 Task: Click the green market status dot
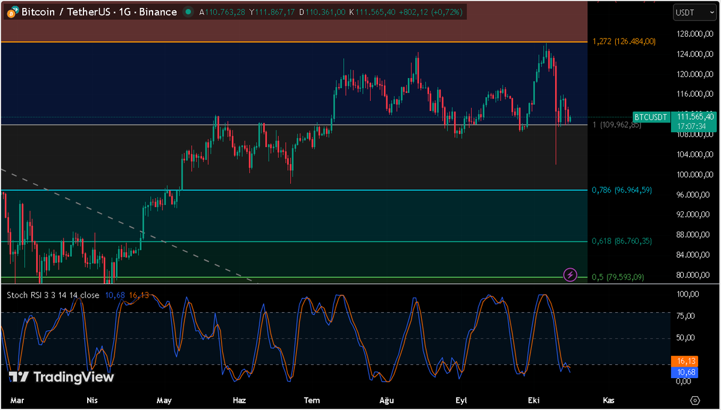tap(189, 12)
